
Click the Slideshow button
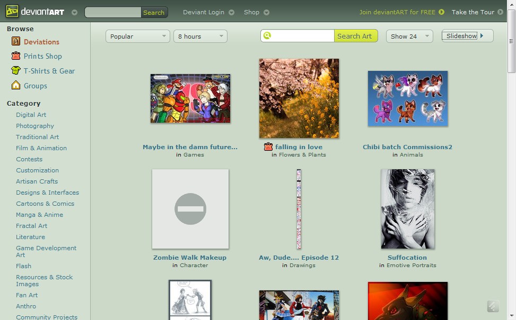(467, 36)
